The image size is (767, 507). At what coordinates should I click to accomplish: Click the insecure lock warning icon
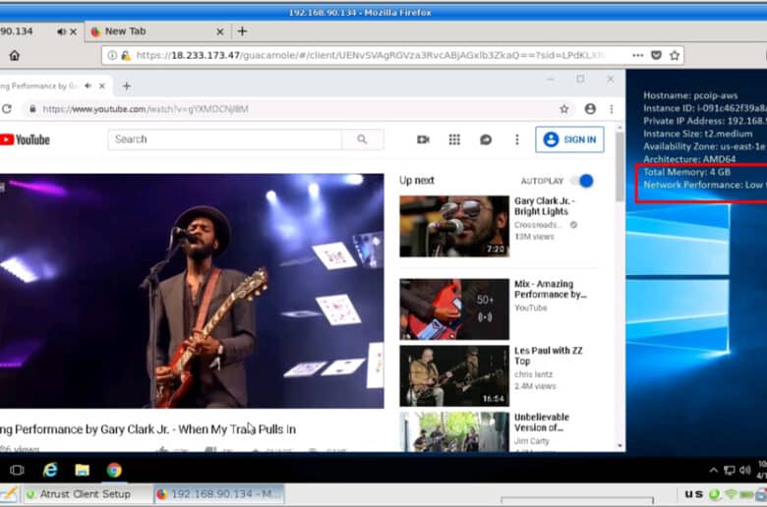[126, 55]
